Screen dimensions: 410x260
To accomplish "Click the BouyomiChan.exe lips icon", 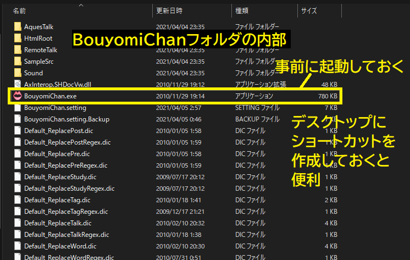I will click(x=18, y=96).
